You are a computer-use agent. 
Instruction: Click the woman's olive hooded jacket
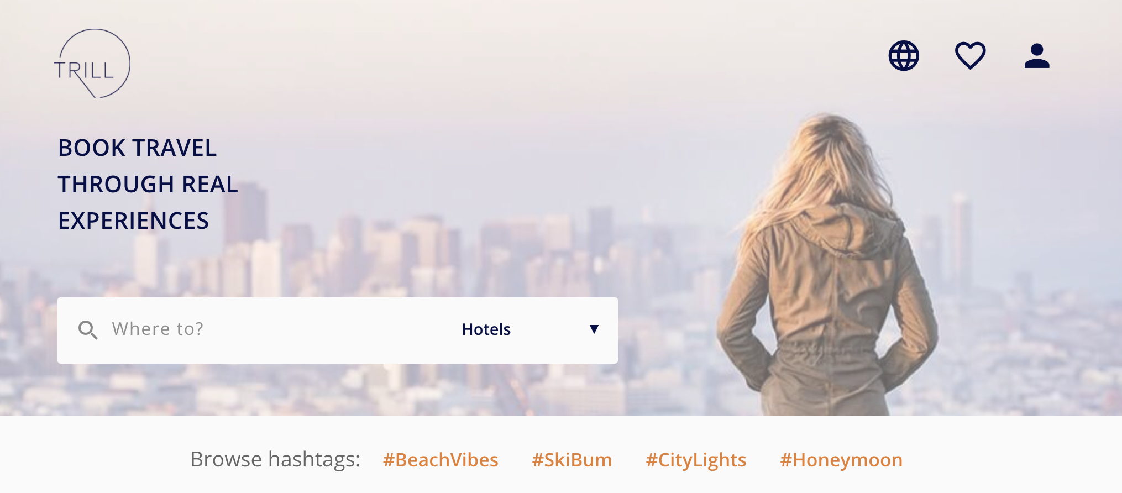tap(826, 310)
